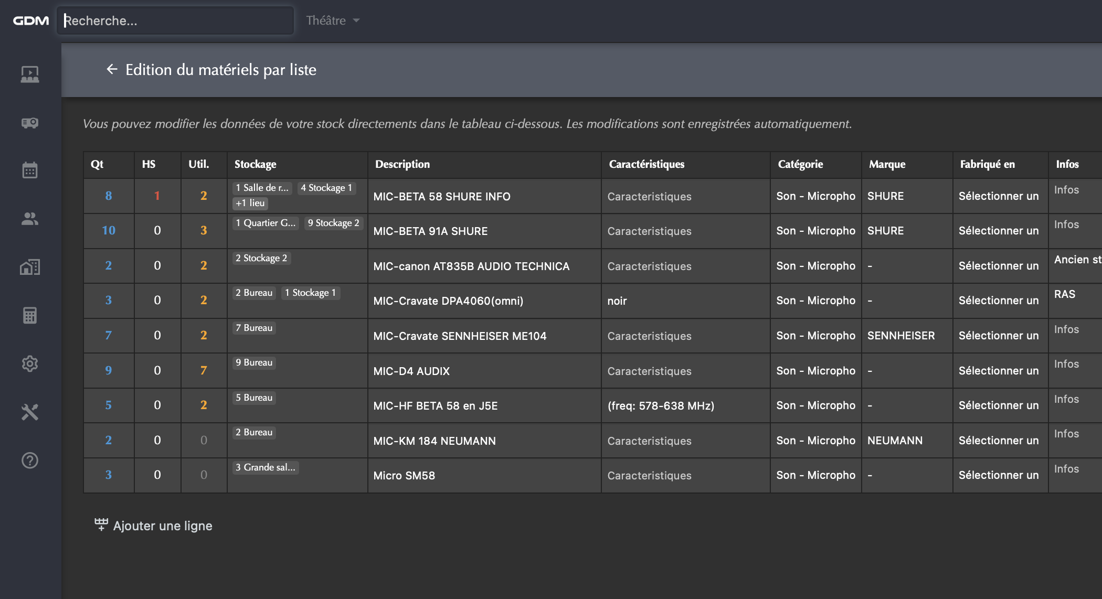This screenshot has width=1102, height=599.
Task: Click the Stockage column header
Action: [x=256, y=164]
